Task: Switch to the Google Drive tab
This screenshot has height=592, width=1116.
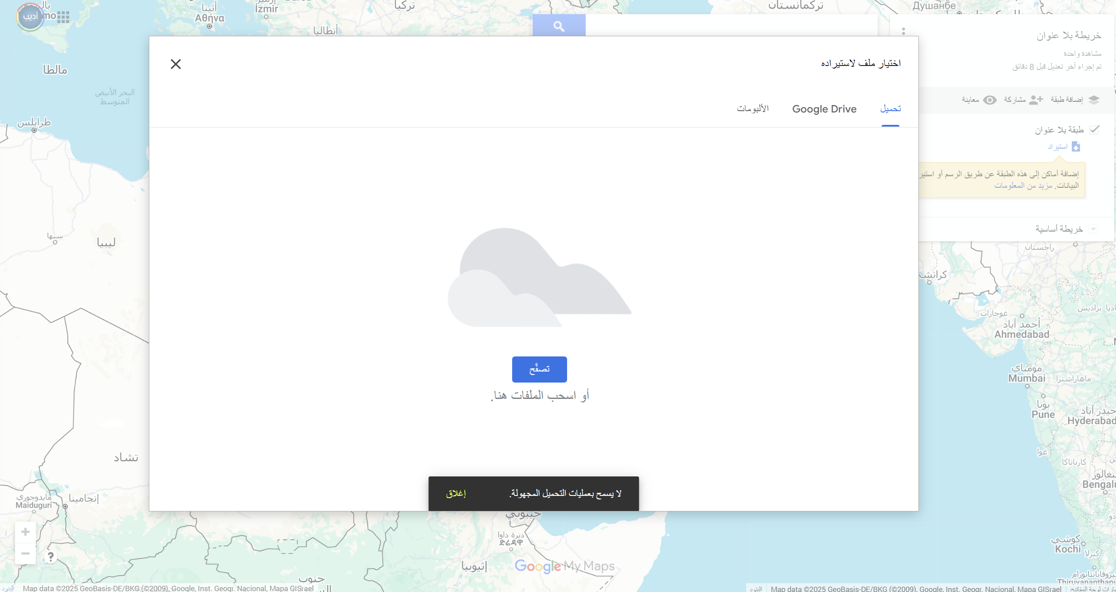Action: [x=824, y=109]
